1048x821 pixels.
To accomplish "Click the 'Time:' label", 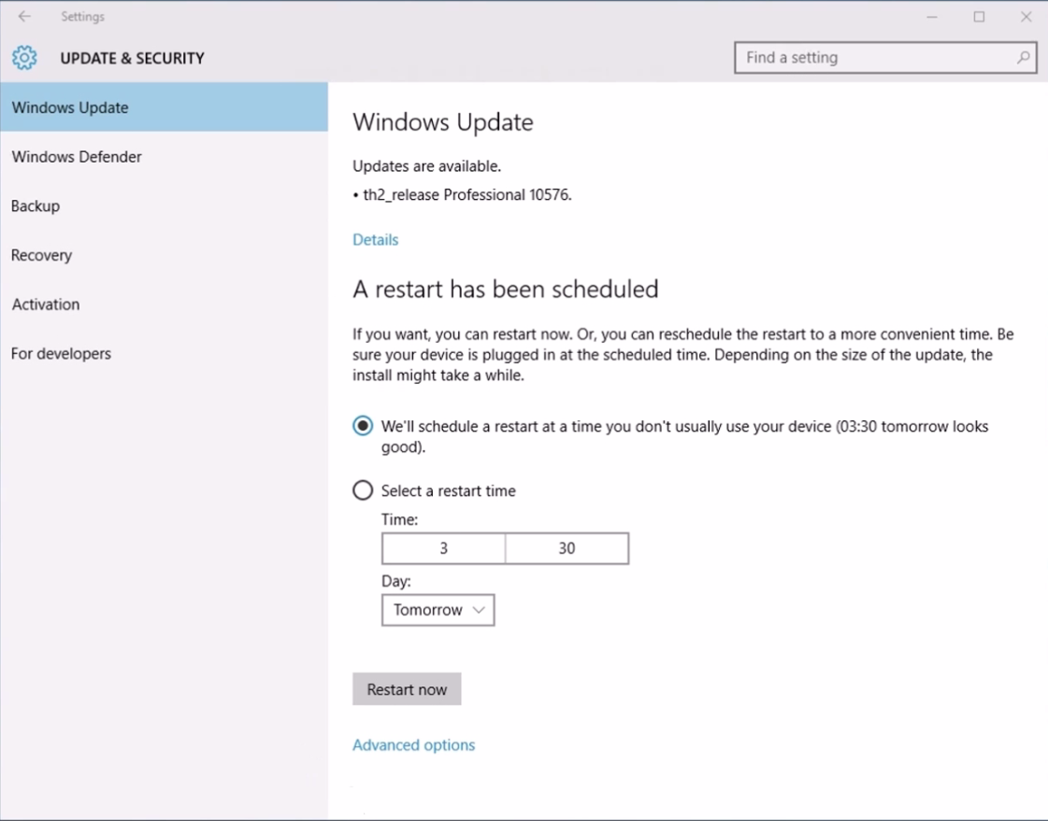I will point(400,520).
